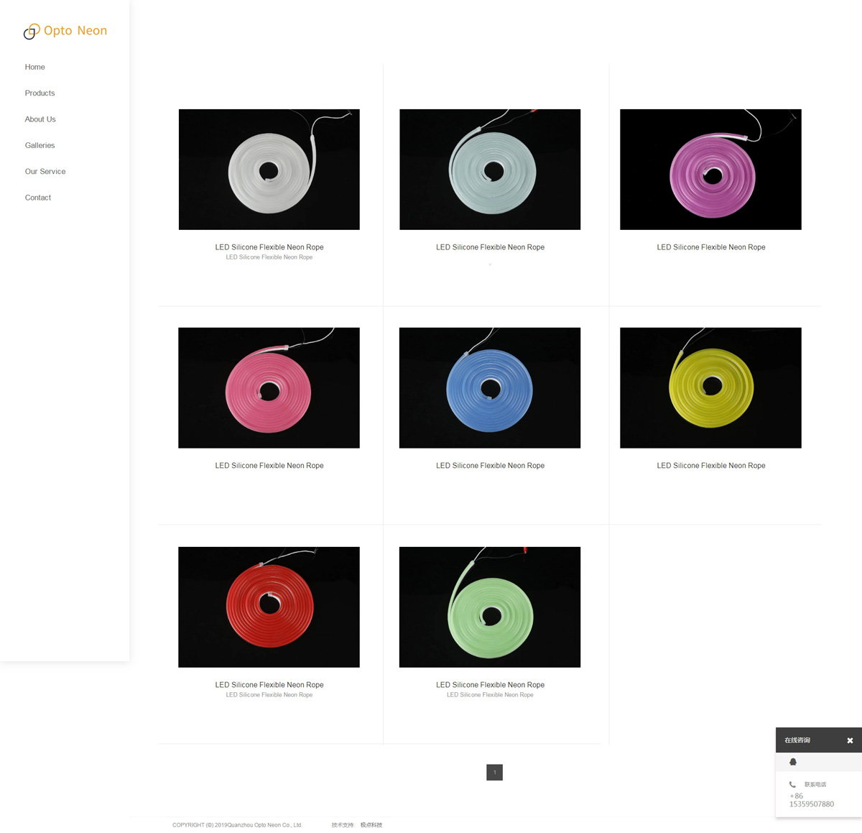Open the Home menu item
Screen dimensions: 862x833
point(34,67)
